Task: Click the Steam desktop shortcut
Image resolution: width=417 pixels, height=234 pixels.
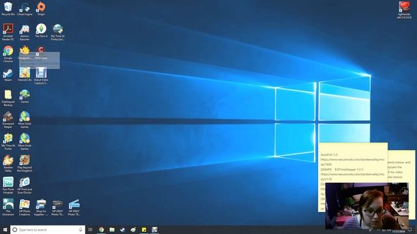Action: 8,75
